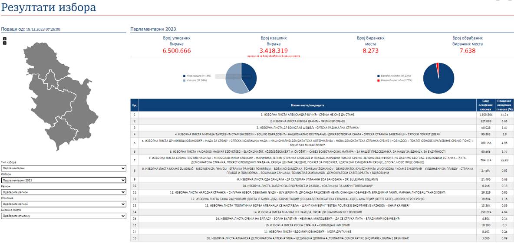Image resolution: width=521 pixels, height=250 pixels.
Task: Select the Belgrade region on the map
Action: 50,79
